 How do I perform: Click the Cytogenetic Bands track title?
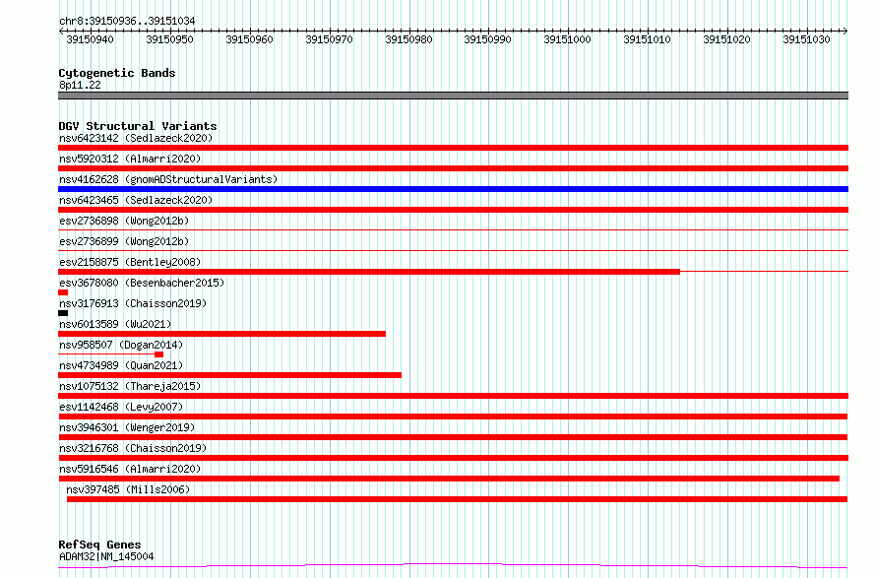pos(117,73)
